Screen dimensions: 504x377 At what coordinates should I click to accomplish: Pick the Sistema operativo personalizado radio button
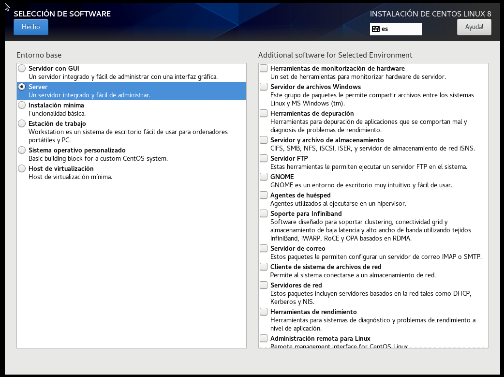[x=22, y=150]
